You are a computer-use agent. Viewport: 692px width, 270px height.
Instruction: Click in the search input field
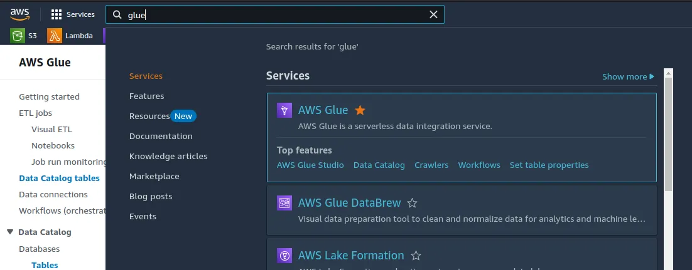click(276, 14)
